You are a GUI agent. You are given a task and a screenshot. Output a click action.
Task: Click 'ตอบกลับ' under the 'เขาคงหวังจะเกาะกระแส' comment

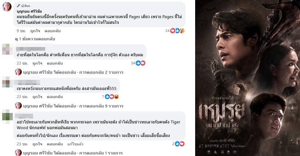coord(55,97)
